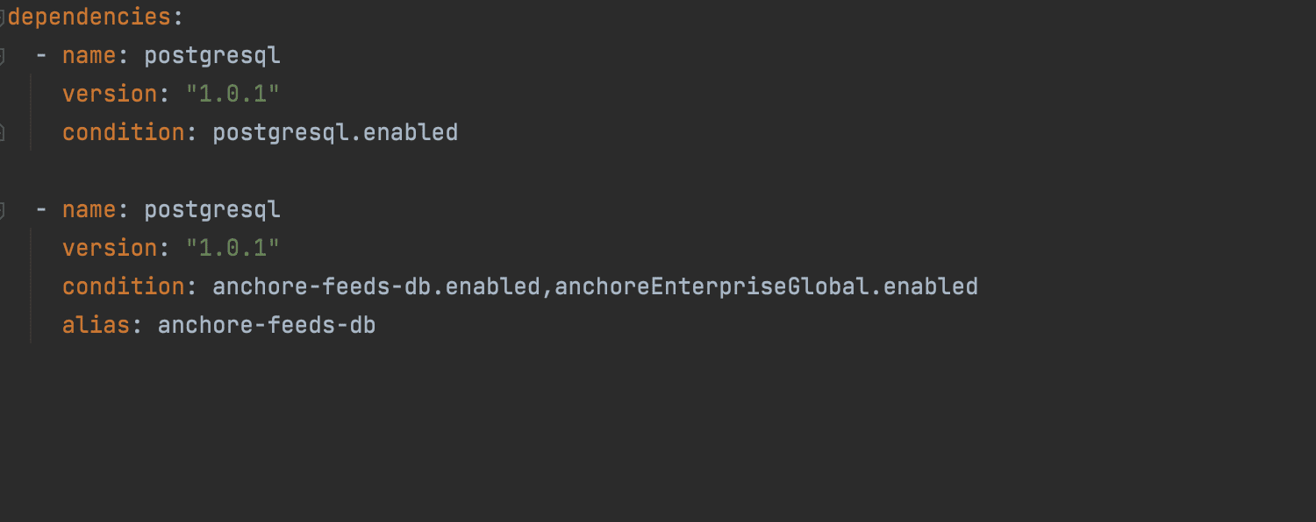1316x522 pixels.
Task: Click the first name key
Action: click(89, 55)
